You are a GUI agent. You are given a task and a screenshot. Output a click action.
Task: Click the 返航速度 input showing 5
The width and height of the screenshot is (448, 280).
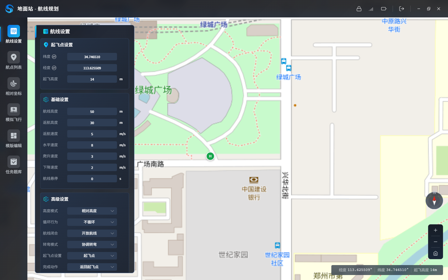coord(92,134)
